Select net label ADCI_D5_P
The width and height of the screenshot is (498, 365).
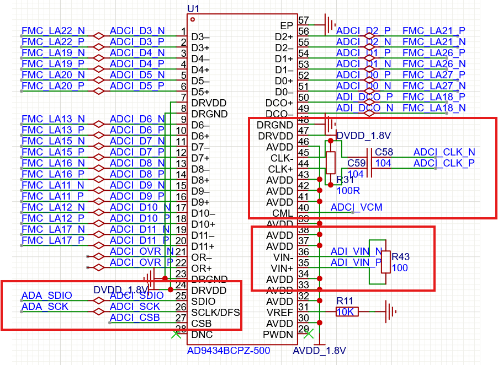[x=137, y=86]
